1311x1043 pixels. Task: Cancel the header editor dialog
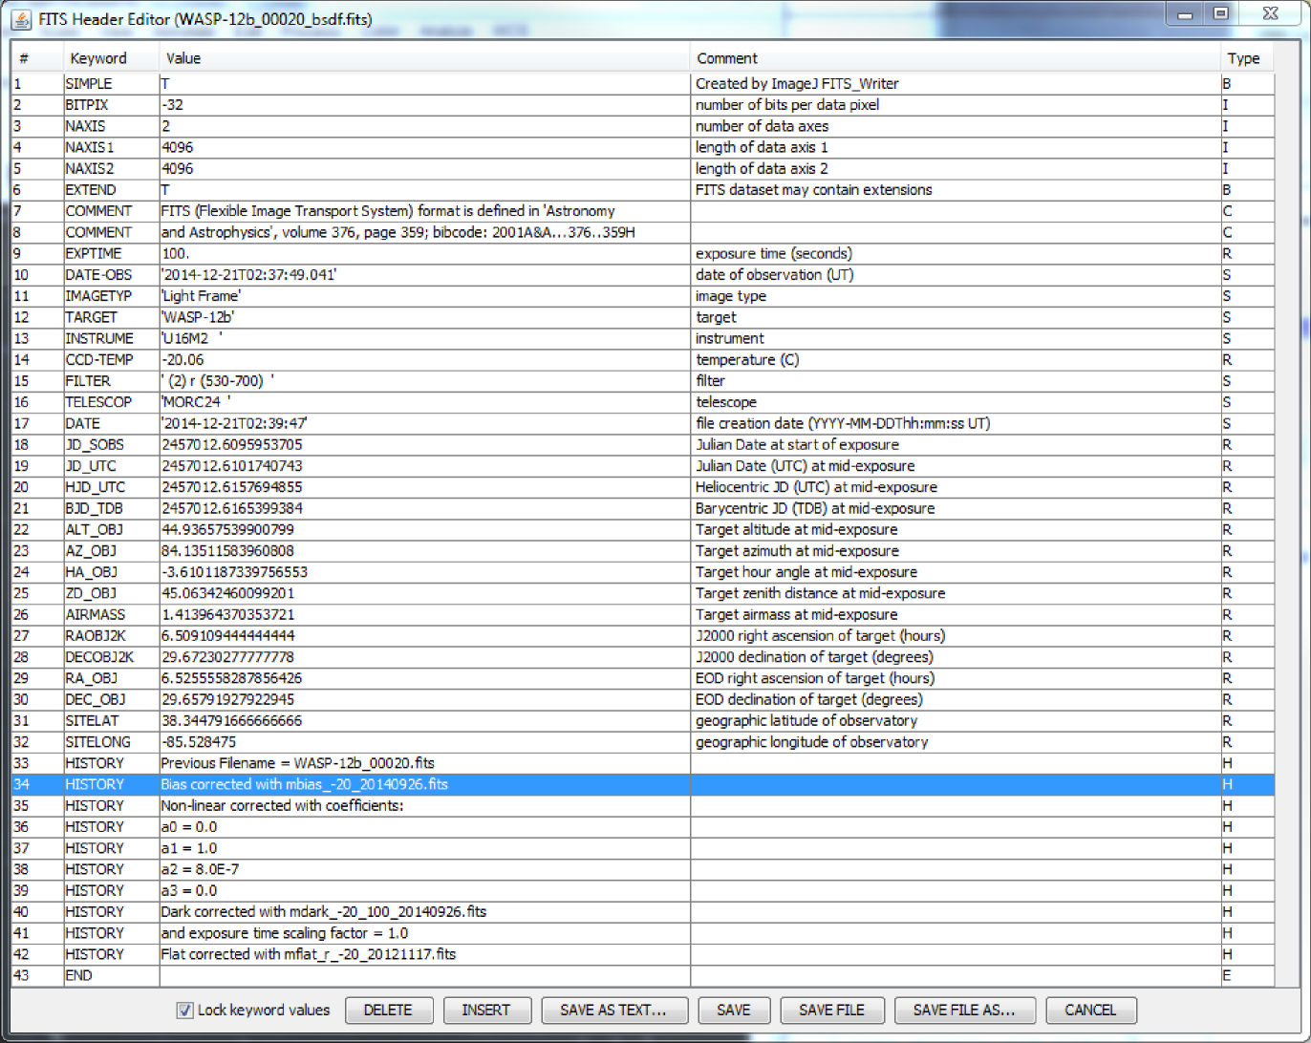click(x=1090, y=1011)
